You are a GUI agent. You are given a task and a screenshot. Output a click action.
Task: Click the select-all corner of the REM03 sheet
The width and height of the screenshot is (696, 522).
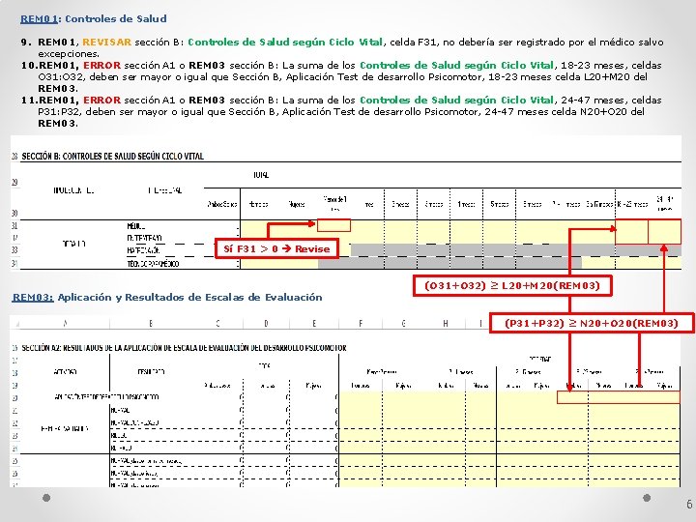tap(15, 324)
